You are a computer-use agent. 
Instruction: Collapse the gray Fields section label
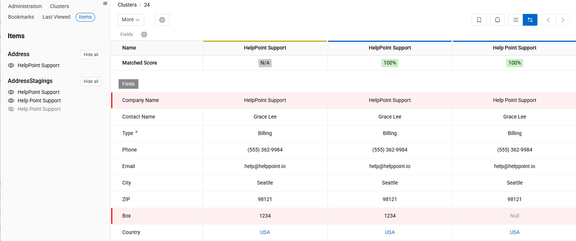128,84
